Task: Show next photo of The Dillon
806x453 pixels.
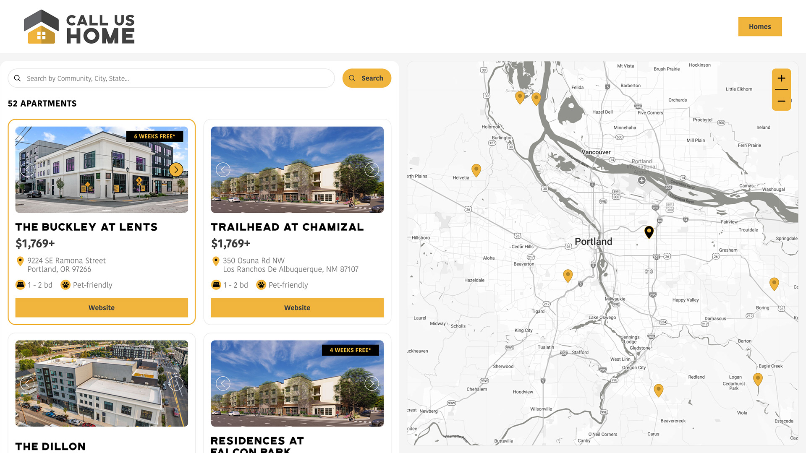Action: 176,383
